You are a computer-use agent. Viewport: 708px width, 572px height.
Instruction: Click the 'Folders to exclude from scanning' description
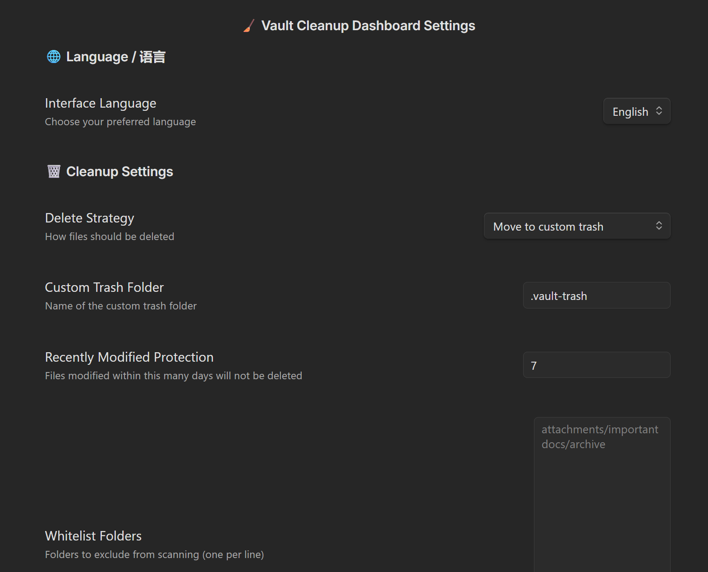pos(154,555)
